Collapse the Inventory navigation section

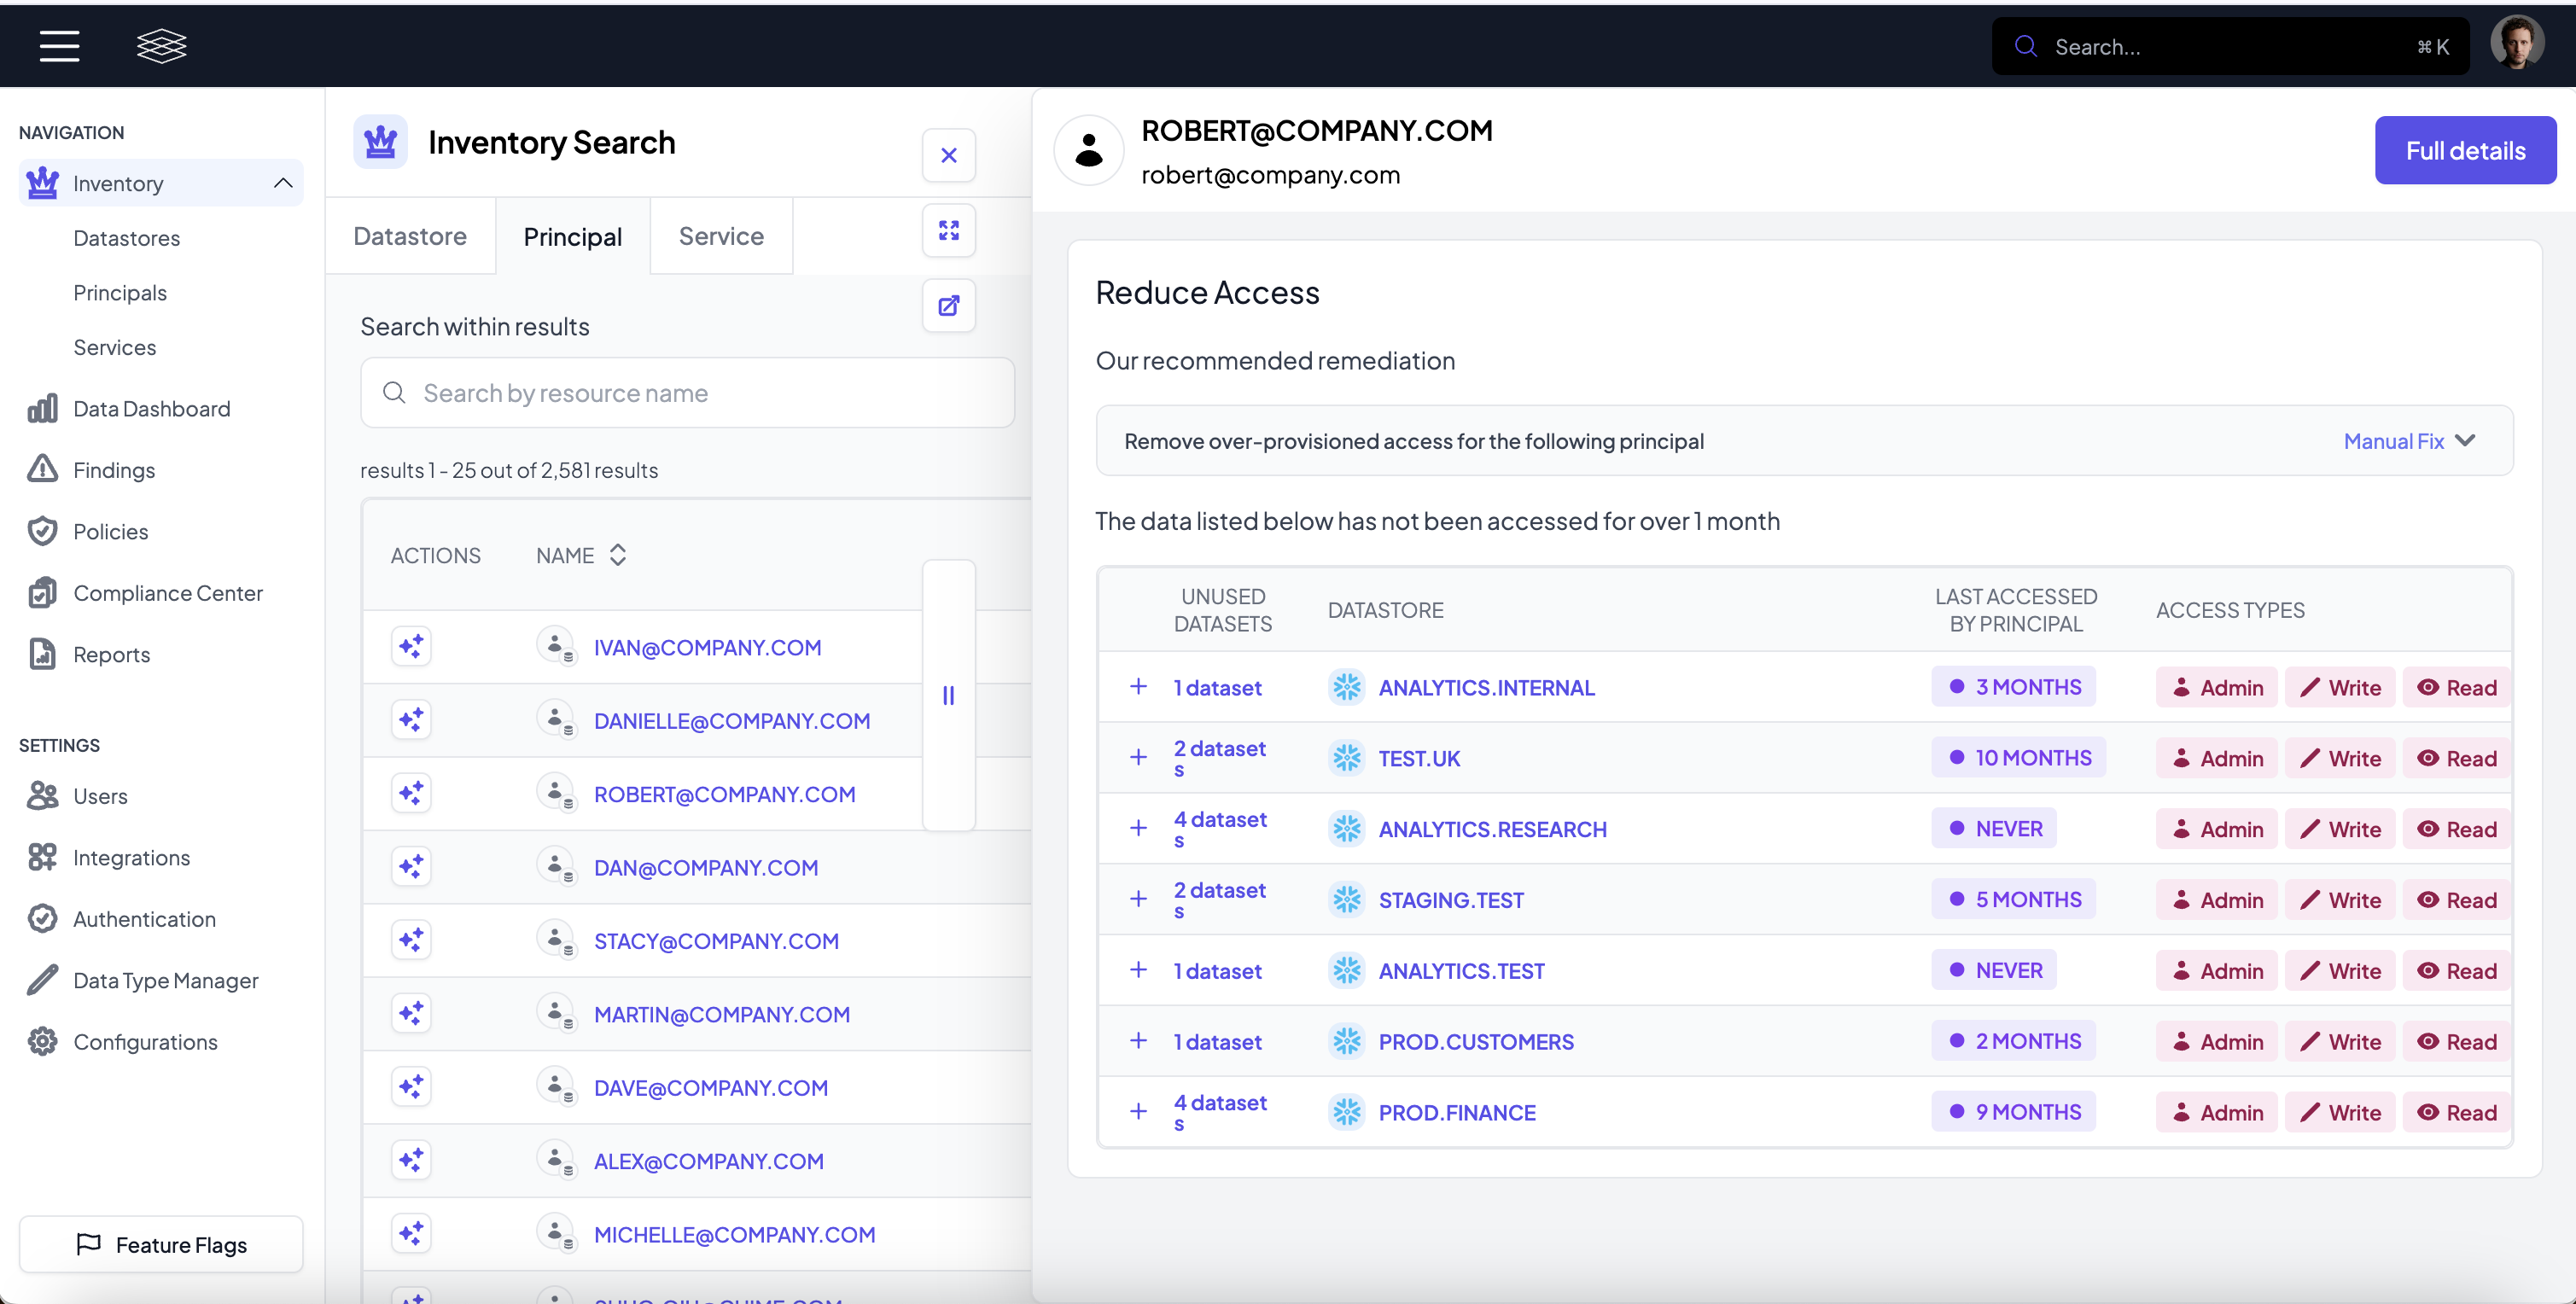[283, 183]
